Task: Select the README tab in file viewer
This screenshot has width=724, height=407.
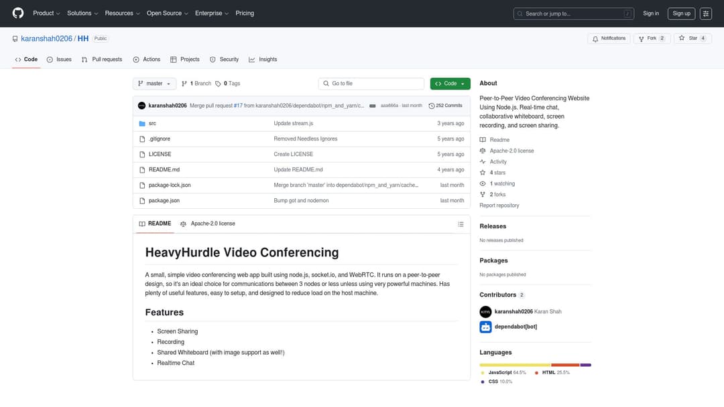Action: 155,224
